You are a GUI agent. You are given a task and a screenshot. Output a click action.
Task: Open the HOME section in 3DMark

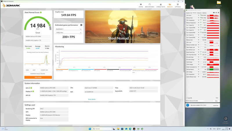click(x=141, y=6)
